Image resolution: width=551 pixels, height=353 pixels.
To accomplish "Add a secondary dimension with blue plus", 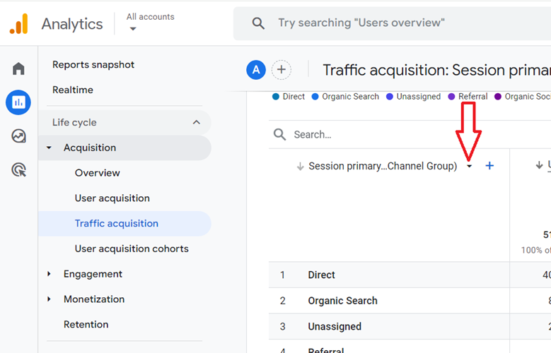I will [x=489, y=166].
